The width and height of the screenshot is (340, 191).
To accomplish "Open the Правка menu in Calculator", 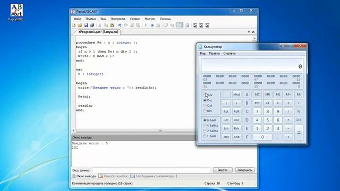I will [x=214, y=53].
